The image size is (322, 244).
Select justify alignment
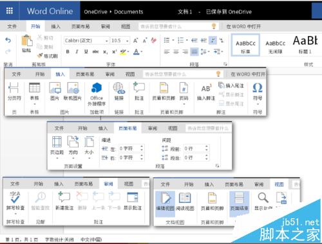[194, 51]
